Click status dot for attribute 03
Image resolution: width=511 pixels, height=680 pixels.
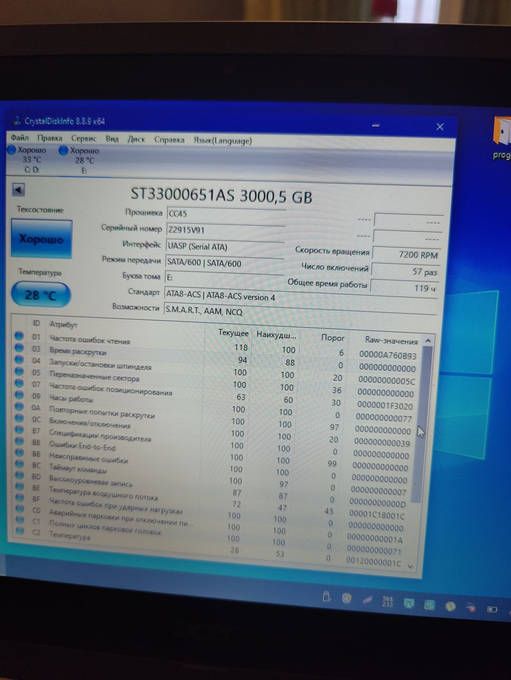coord(19,347)
